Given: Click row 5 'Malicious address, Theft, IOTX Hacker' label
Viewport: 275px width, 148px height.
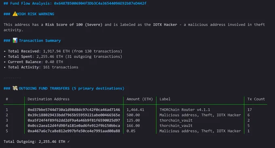Looking at the screenshot, I should (x=200, y=131).
